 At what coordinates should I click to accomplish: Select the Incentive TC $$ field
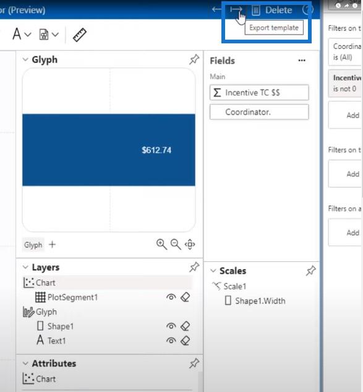(x=259, y=92)
